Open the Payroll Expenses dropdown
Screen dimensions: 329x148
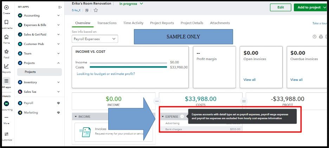(x=95, y=39)
